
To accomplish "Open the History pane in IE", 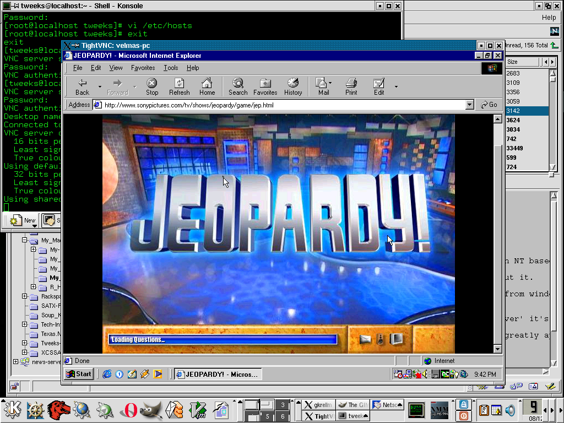I will 293,86.
